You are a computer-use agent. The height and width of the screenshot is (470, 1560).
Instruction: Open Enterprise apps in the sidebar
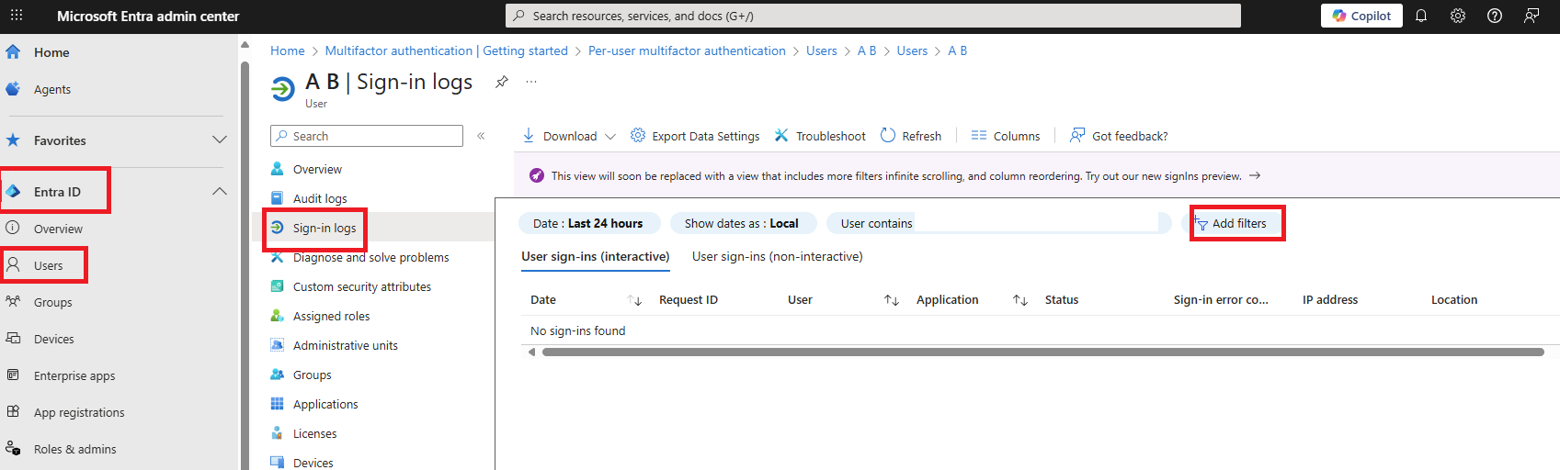[74, 375]
